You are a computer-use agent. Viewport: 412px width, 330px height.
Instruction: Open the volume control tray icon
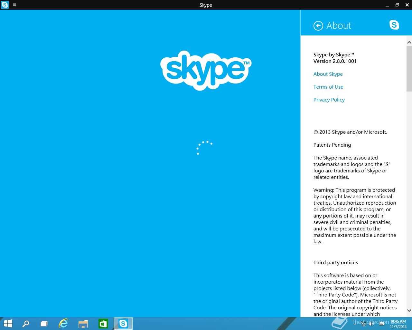(371, 324)
